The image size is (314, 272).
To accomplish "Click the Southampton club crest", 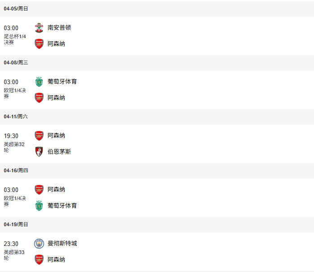I will (x=39, y=27).
